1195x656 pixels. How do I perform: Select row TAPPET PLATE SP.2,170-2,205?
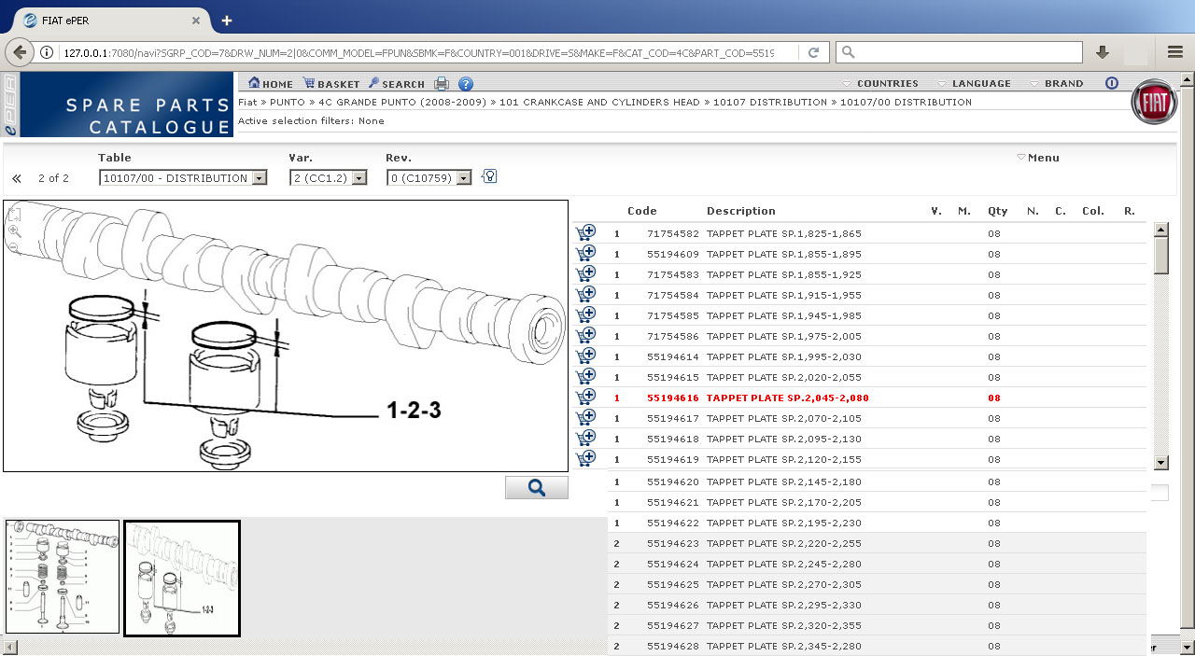click(x=877, y=502)
